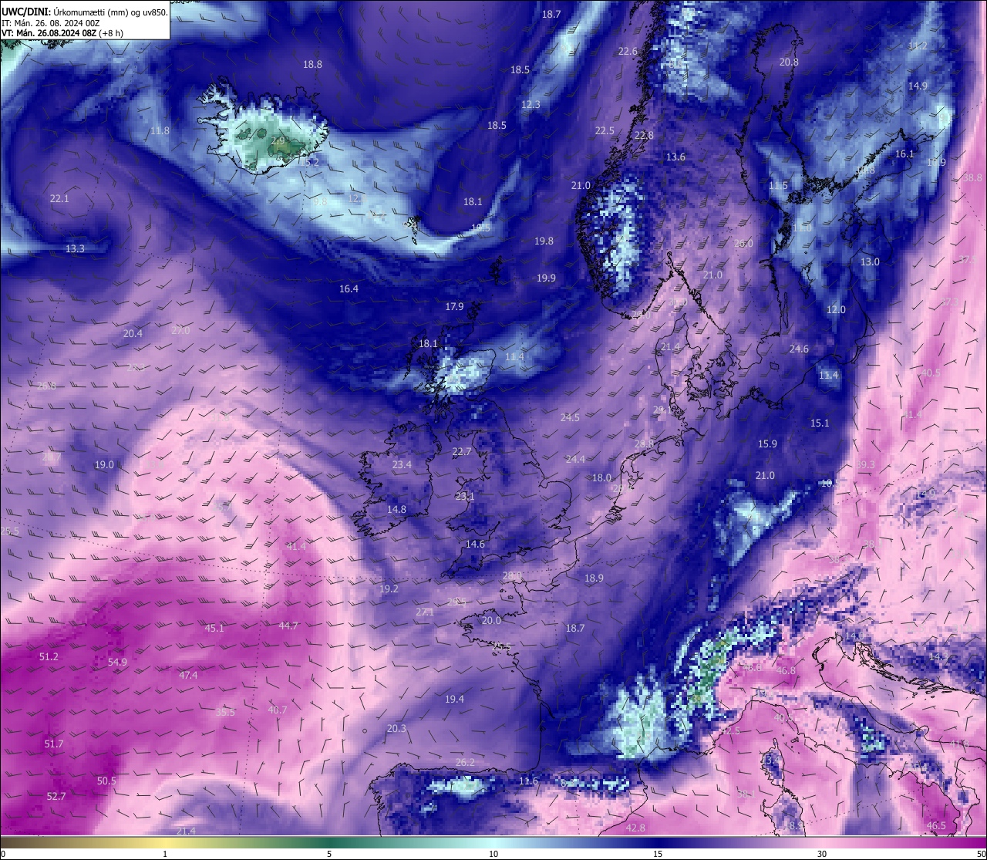The width and height of the screenshot is (987, 860).
Task: Click colour scale label 10
Action: [x=493, y=854]
